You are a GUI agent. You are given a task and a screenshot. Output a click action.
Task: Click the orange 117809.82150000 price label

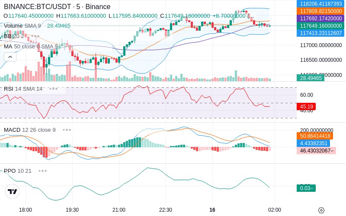320,11
